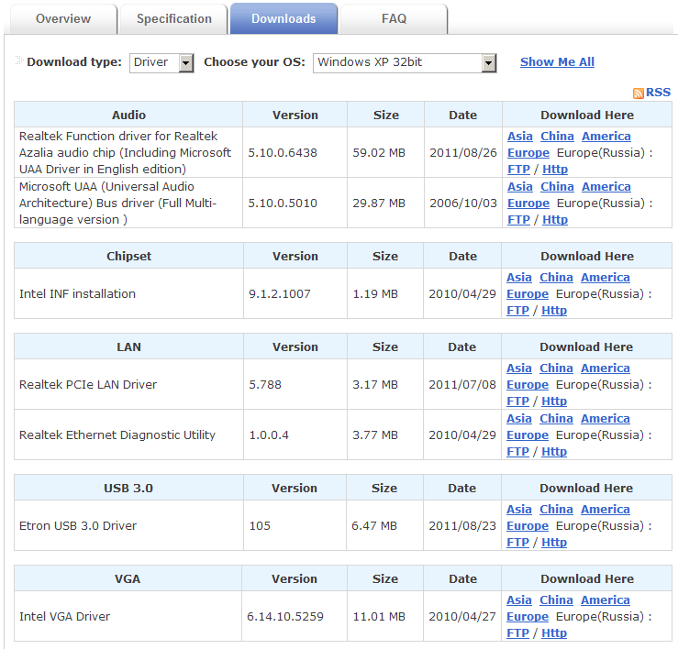
Task: Click Http link for Etron USB 3.0 Driver
Action: coord(554,543)
